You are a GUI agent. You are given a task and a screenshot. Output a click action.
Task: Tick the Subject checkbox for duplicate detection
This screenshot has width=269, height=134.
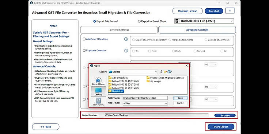[x=195, y=51]
